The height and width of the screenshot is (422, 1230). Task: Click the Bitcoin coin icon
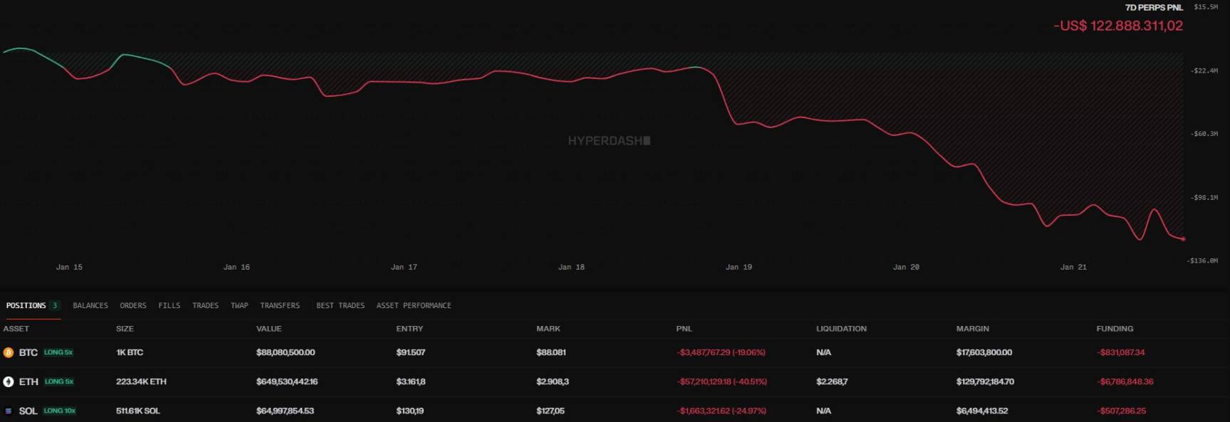coord(9,352)
